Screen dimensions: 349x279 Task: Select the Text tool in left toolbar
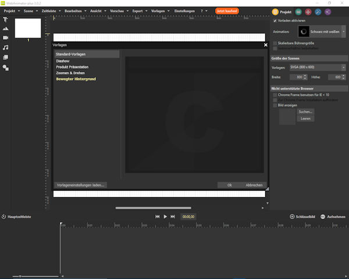[x=5, y=19]
